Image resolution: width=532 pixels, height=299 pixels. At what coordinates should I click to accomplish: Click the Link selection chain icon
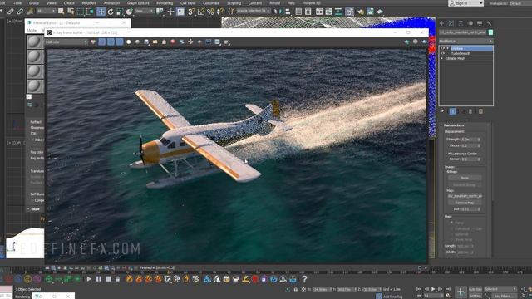pyautogui.click(x=11, y=12)
